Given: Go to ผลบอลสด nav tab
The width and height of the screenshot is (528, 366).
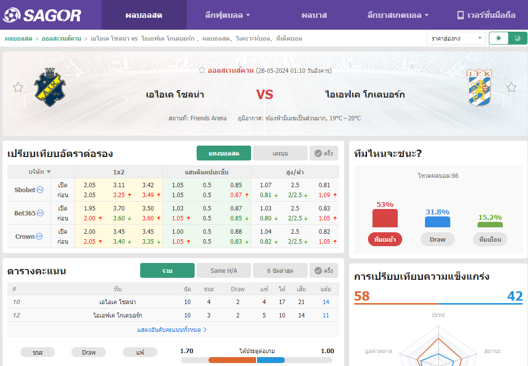Looking at the screenshot, I should pos(144,15).
